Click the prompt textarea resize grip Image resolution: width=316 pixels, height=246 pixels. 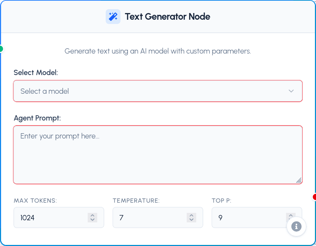299,181
